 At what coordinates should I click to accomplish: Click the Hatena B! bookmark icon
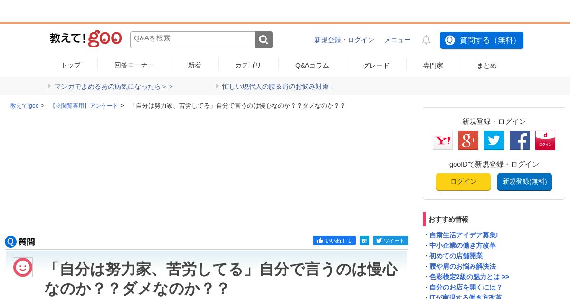point(364,241)
